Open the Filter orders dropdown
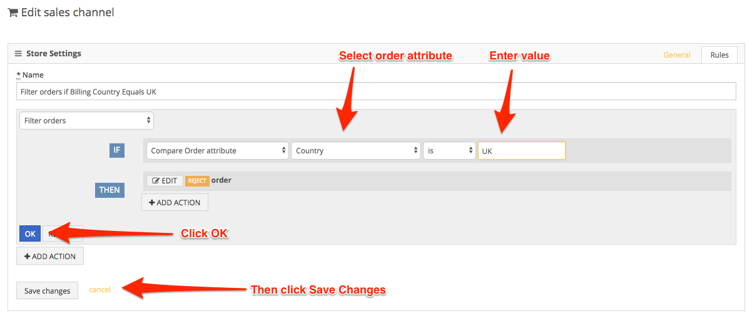This screenshot has width=752, height=328. tap(86, 120)
